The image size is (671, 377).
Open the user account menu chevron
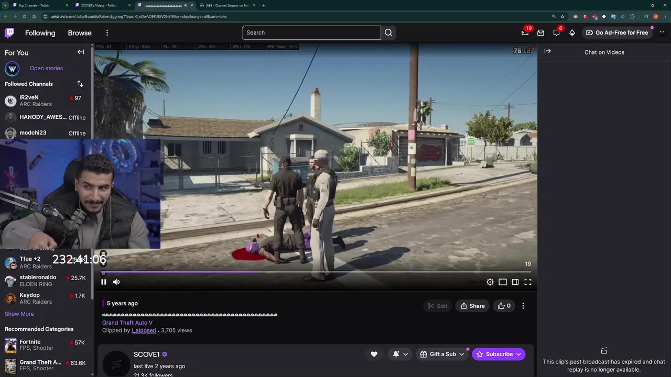point(662,32)
